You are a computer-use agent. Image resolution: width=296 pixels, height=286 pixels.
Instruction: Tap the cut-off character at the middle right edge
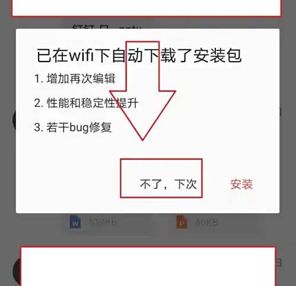coord(281,112)
